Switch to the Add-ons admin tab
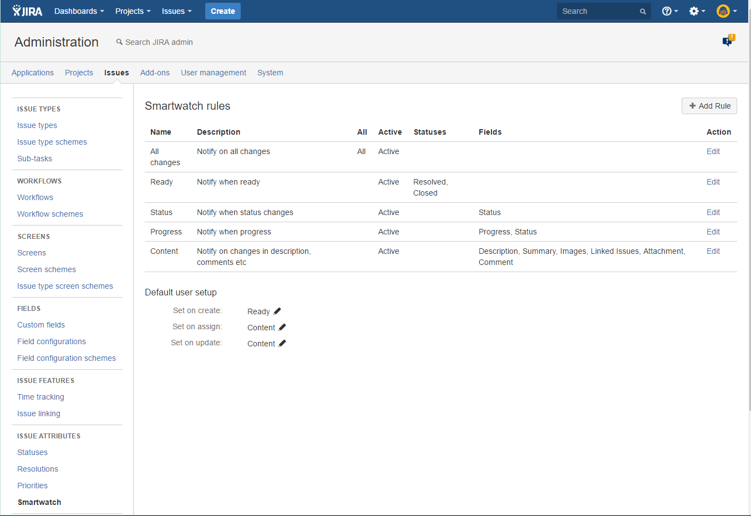This screenshot has height=516, width=751. pos(155,73)
